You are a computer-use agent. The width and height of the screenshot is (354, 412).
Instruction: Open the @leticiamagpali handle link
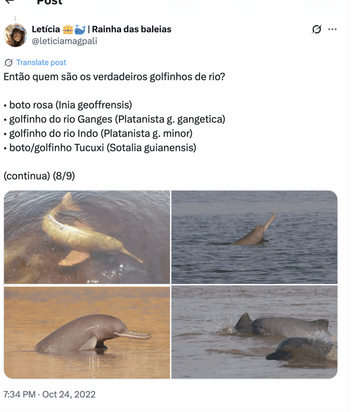pos(65,41)
